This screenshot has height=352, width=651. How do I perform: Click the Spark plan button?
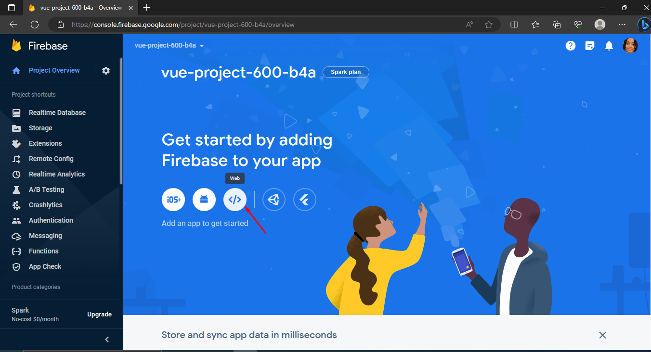346,72
